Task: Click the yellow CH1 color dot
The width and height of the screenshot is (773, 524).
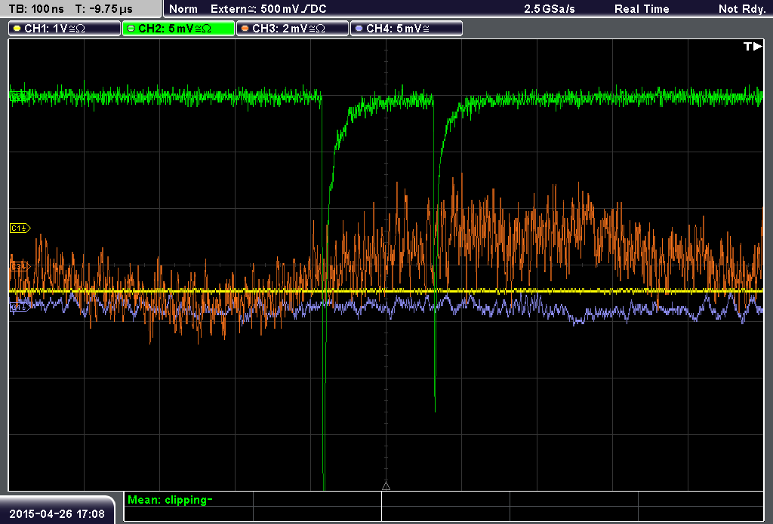Action: click(x=17, y=29)
